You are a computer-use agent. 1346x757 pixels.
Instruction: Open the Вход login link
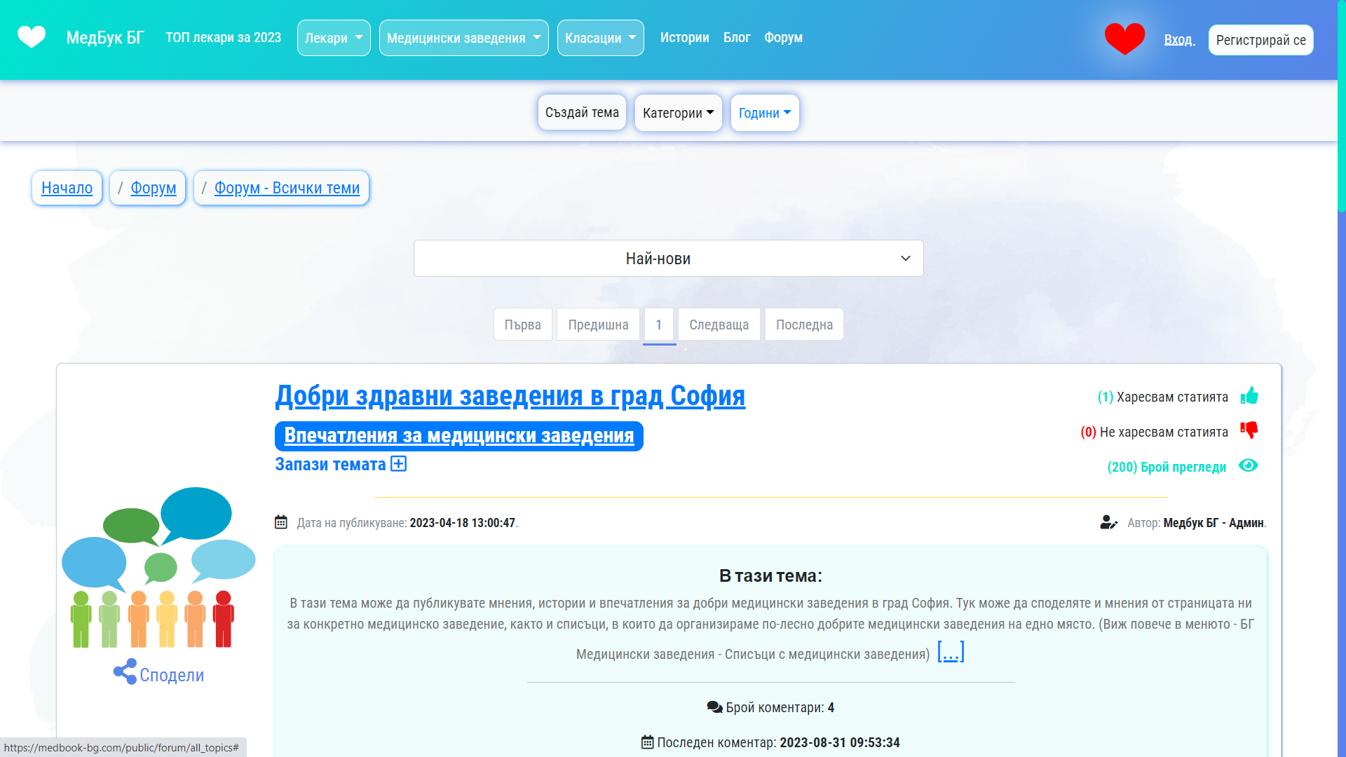point(1179,40)
